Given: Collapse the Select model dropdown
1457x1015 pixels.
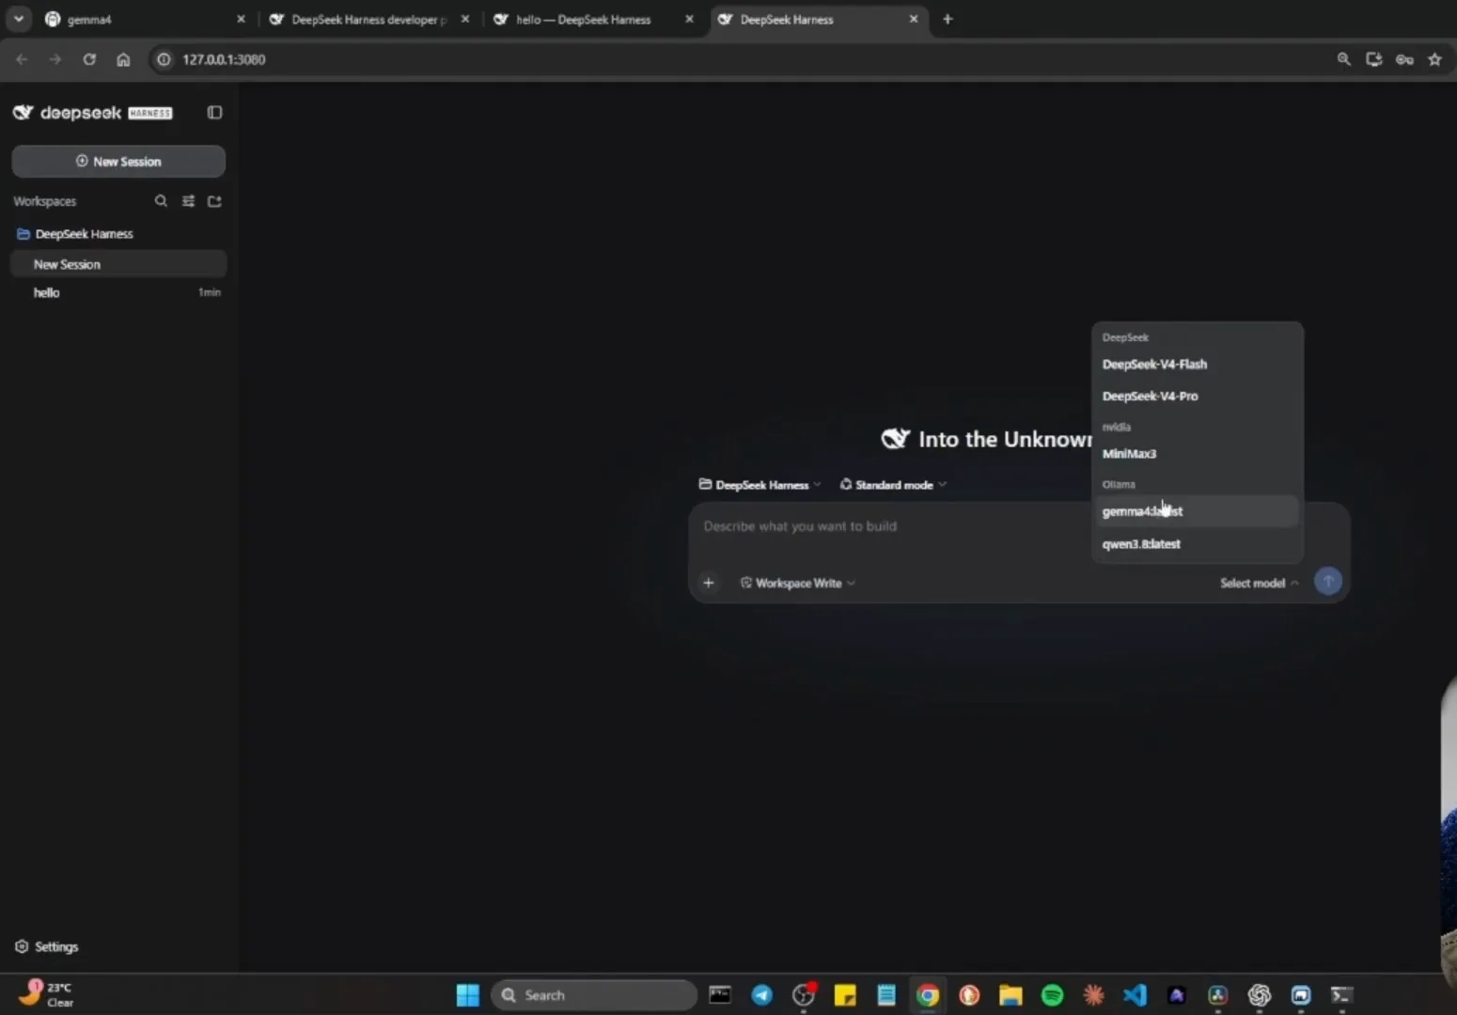Looking at the screenshot, I should (1259, 583).
